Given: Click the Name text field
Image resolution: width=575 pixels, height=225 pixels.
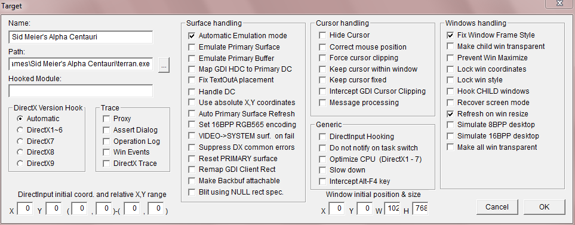Looking at the screenshot, I should coord(81,37).
